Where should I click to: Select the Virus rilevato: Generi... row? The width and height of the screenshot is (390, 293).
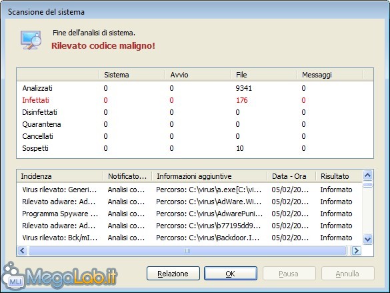(189, 190)
